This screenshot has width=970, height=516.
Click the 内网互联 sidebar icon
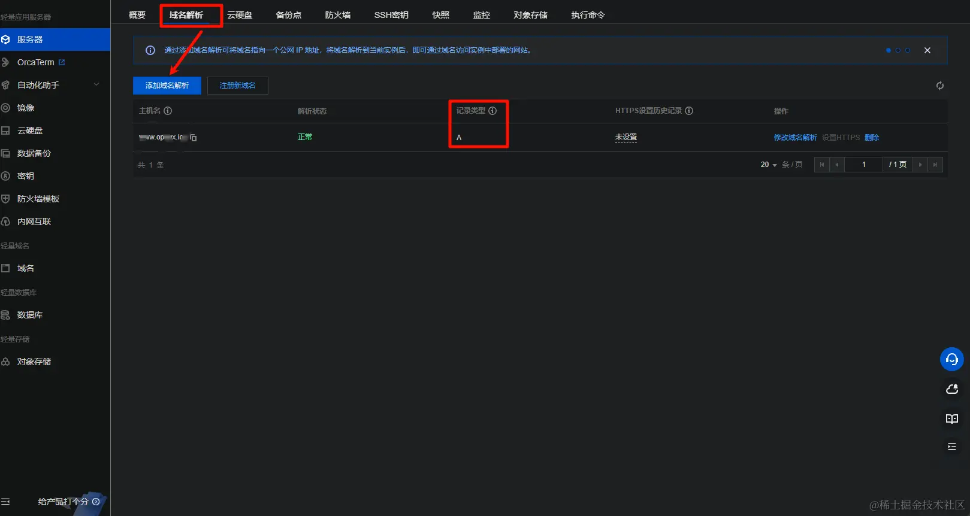pos(5,221)
